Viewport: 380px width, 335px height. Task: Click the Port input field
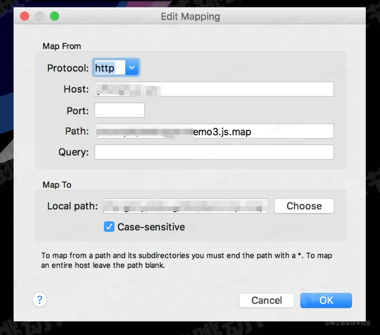[119, 110]
